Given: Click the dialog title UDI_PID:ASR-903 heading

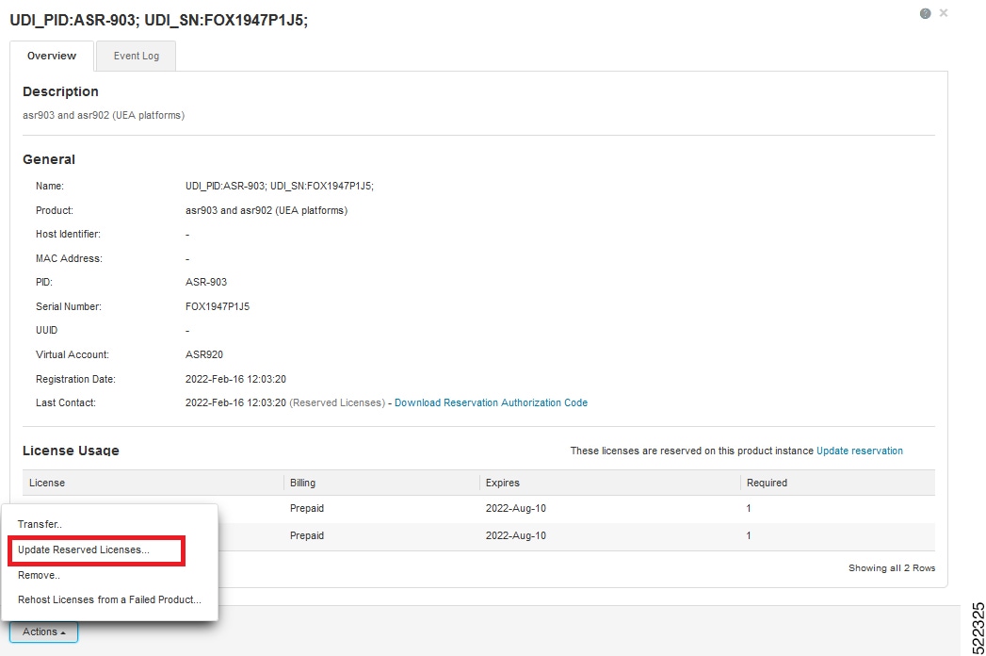Looking at the screenshot, I should pyautogui.click(x=159, y=20).
